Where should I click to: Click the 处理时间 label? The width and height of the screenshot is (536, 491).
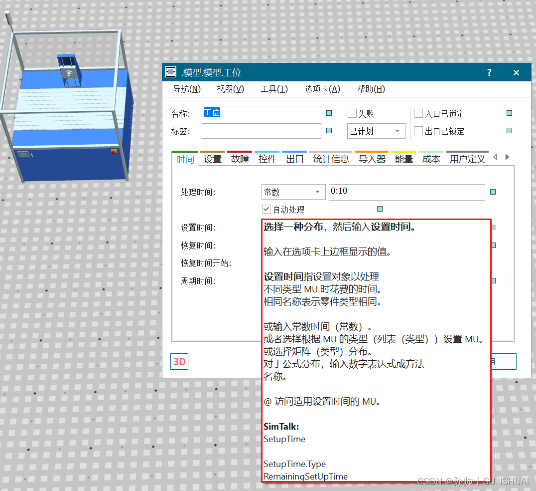198,192
